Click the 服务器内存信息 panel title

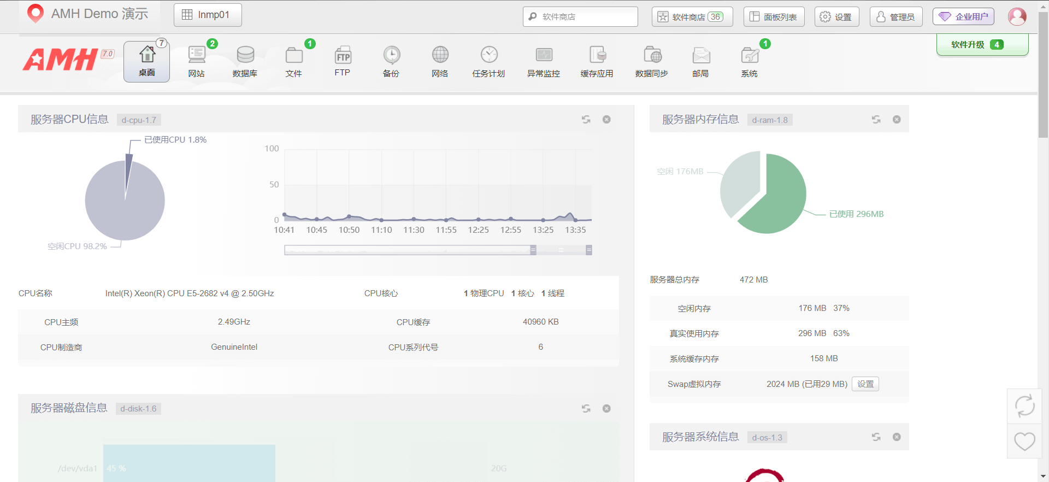700,119
